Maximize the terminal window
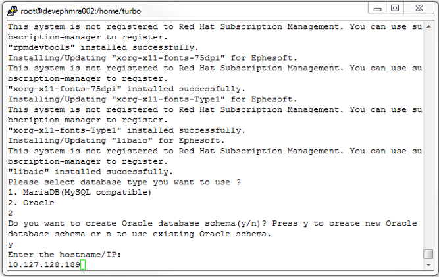439x277 pixels. [x=395, y=8]
